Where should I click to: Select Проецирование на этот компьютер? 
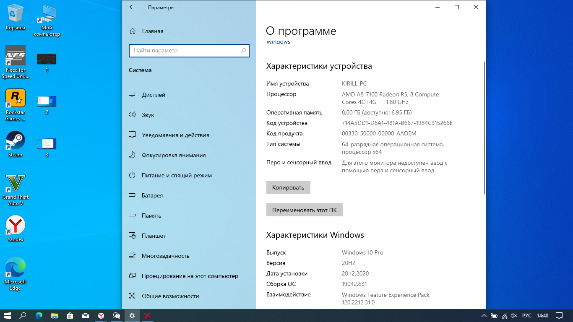(189, 276)
